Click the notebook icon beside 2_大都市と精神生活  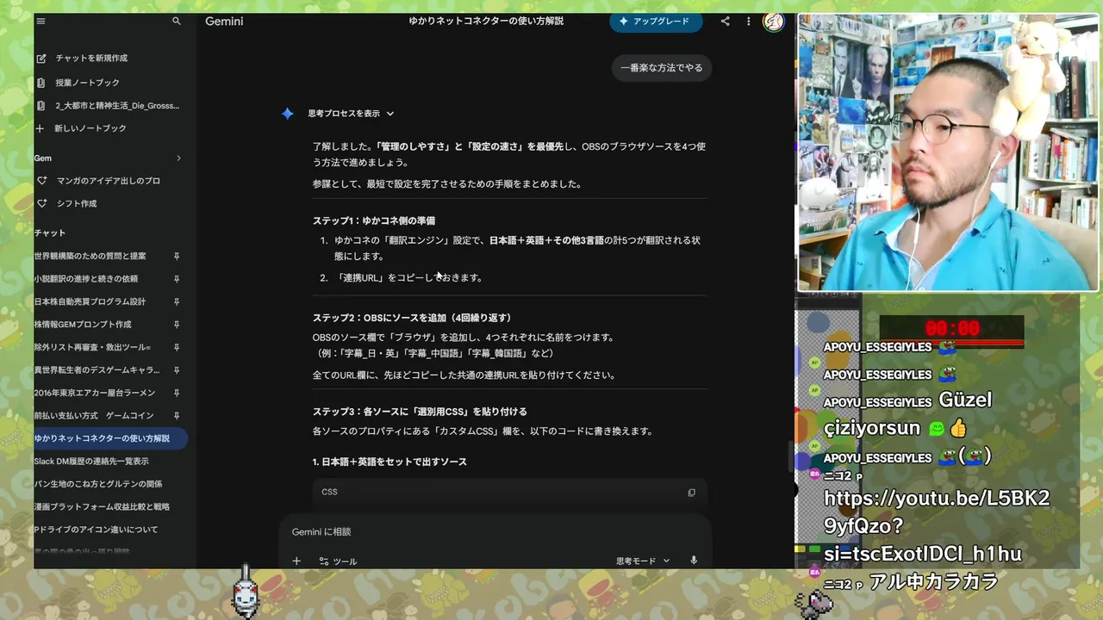click(x=41, y=106)
